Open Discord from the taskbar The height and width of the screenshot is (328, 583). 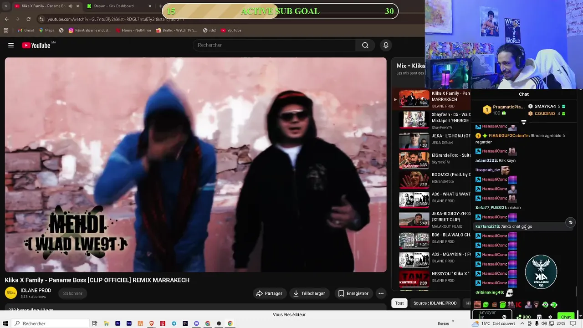point(196,323)
